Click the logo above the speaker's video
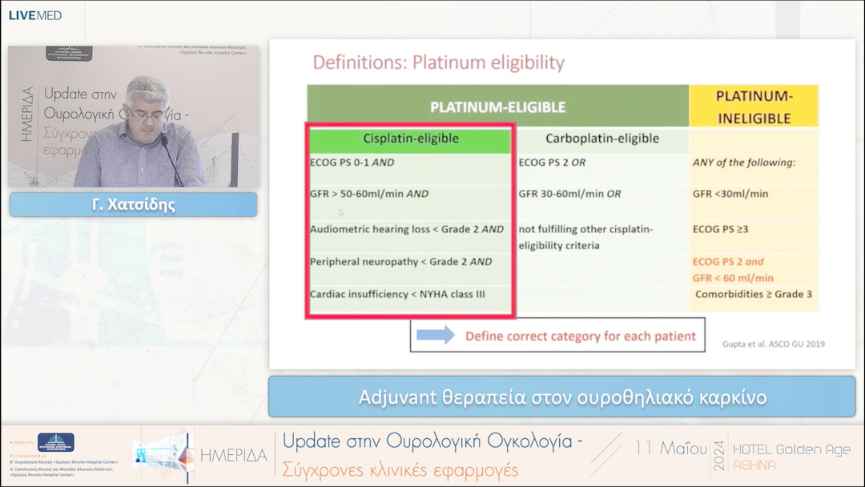The image size is (865, 487). 69,53
